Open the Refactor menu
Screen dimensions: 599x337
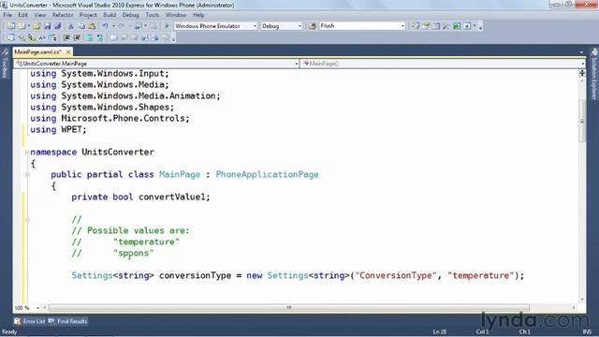[x=63, y=15]
